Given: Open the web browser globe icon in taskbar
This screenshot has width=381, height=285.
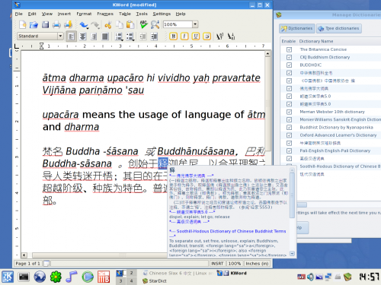Looking at the screenshot, I should 40,277.
